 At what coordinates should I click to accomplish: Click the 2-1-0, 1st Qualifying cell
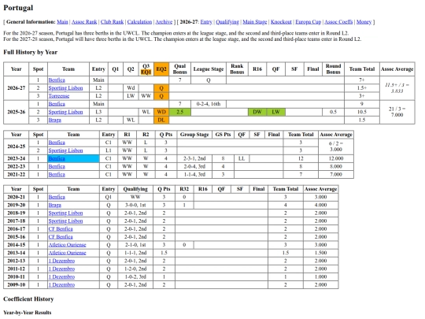pos(135,245)
